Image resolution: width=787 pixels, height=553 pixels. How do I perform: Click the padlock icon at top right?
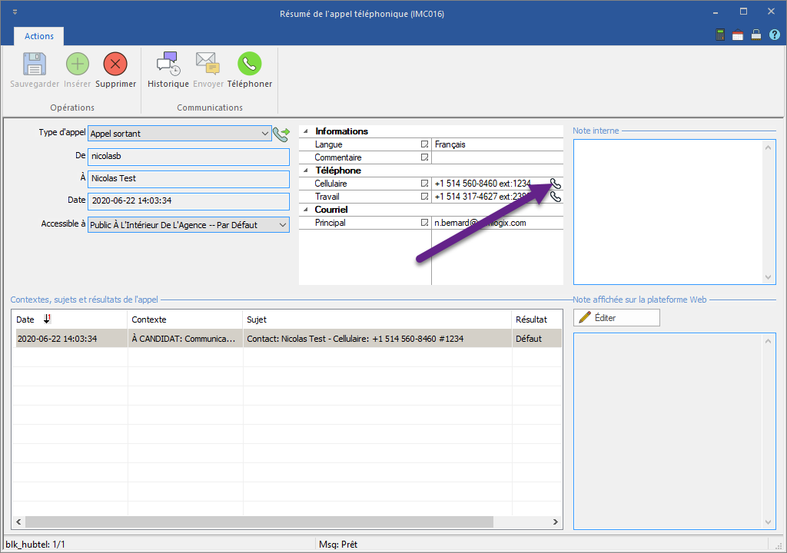tap(756, 35)
